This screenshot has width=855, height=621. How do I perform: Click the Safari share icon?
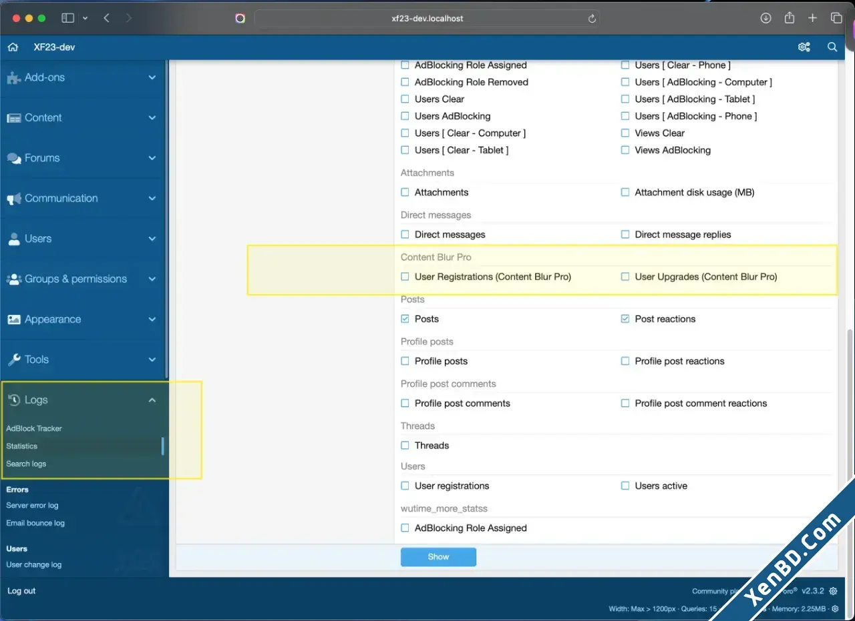pos(790,18)
